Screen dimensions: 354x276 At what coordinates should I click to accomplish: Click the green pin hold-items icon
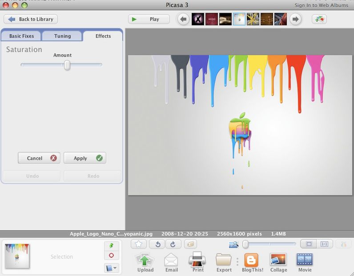[111, 246]
